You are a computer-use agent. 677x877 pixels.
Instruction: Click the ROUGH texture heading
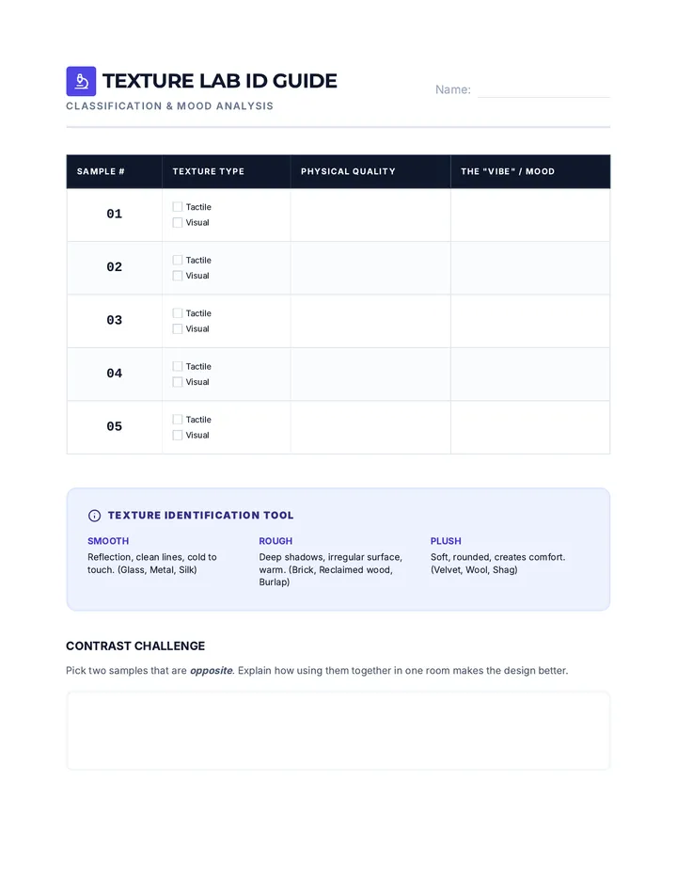tap(276, 541)
